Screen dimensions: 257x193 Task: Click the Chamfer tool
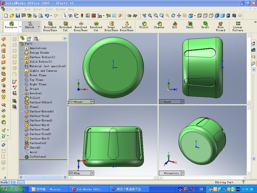tap(159, 25)
